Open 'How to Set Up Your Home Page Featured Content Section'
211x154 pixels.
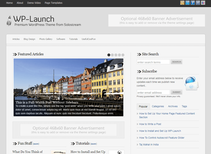(x=167, y=115)
